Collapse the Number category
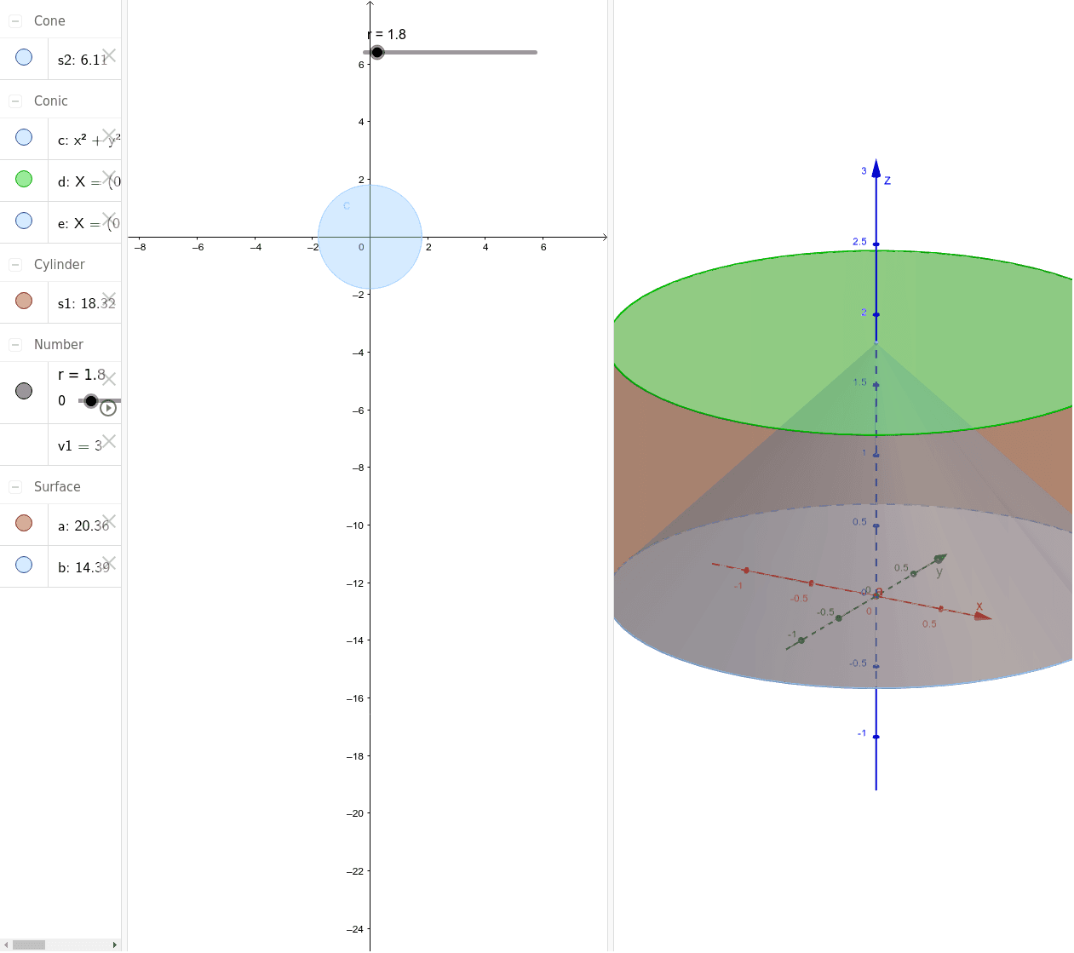 (15, 344)
